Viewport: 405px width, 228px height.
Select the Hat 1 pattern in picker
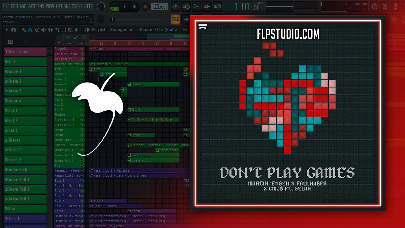click(25, 111)
